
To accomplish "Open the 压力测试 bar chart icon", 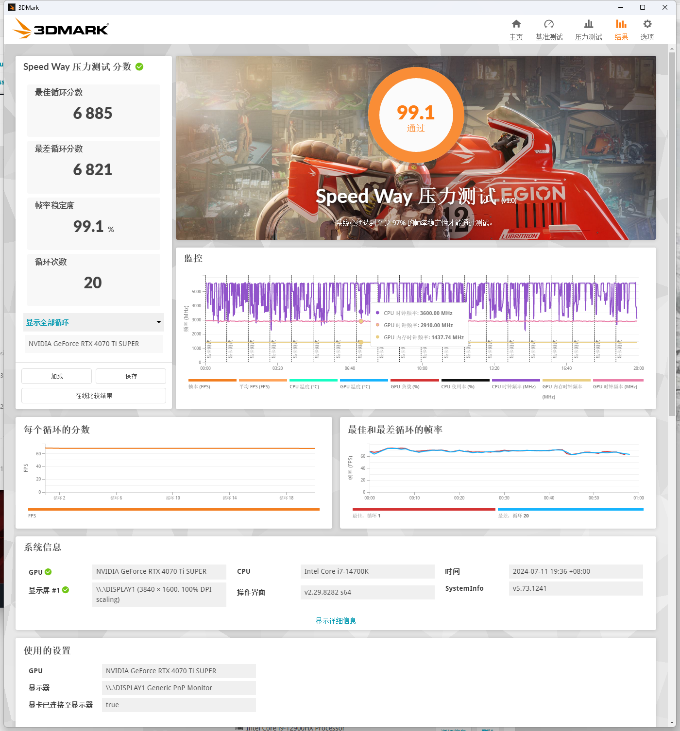I will (x=588, y=29).
